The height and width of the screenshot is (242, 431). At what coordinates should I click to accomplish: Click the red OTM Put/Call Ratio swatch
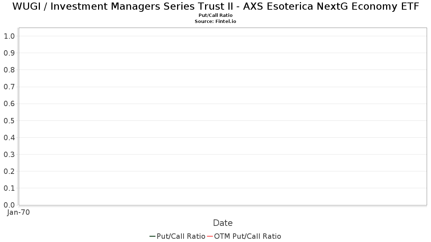210,236
